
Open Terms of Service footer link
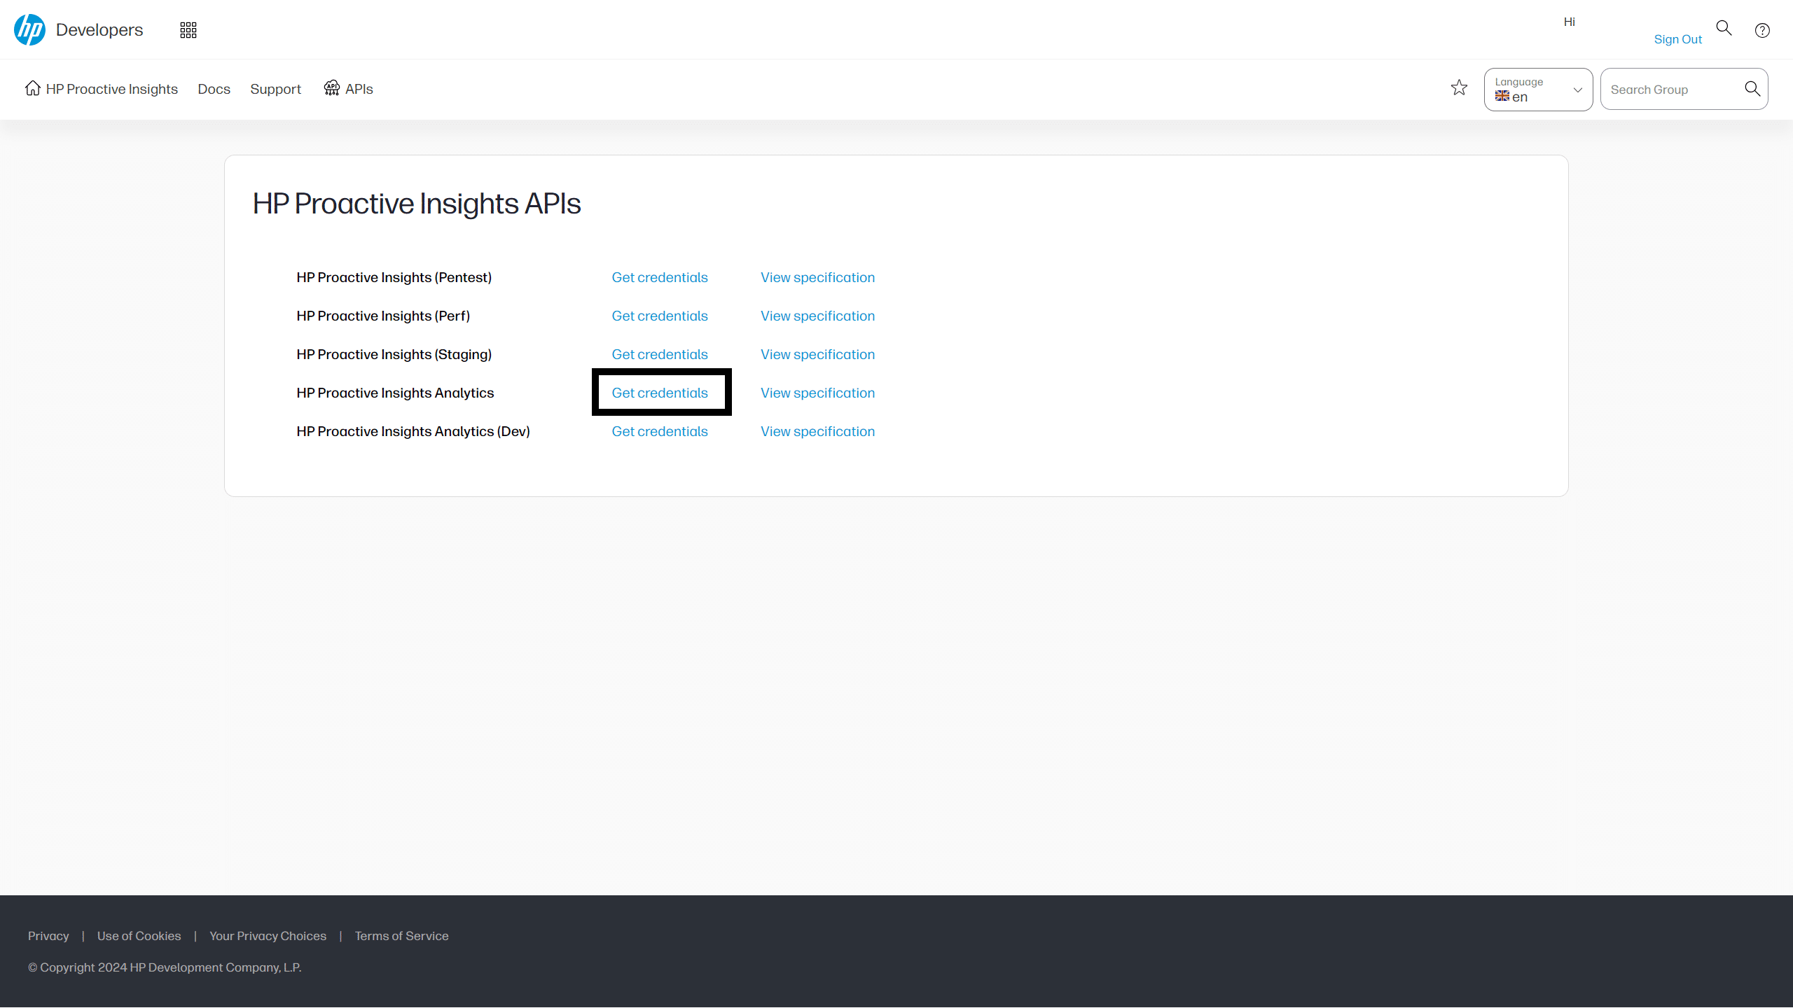[x=401, y=936]
